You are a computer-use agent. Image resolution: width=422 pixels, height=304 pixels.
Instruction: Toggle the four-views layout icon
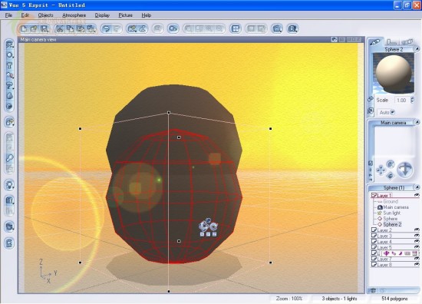pos(236,28)
